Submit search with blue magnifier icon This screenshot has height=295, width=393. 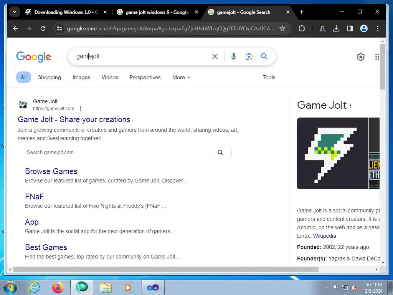[264, 56]
